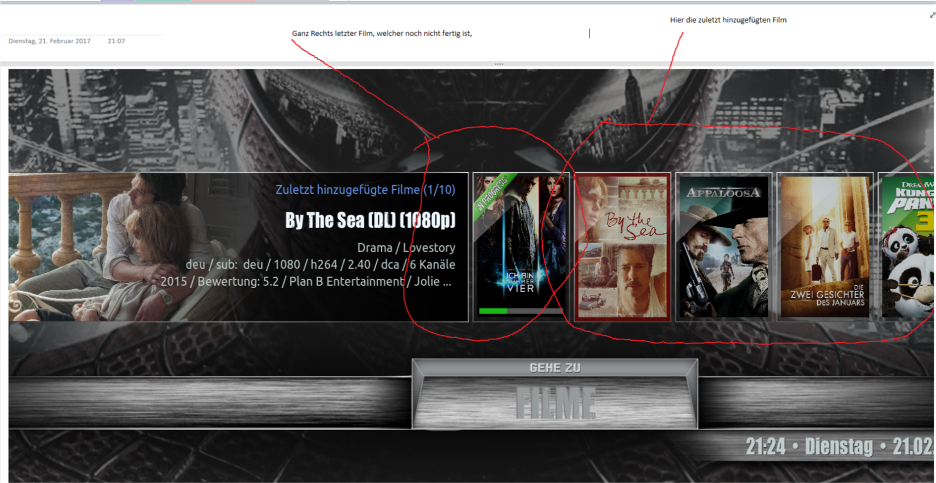Image resolution: width=936 pixels, height=483 pixels.
Task: Click 'Hier die zuletzt hinzugefügten Film' note text
Action: click(x=728, y=20)
